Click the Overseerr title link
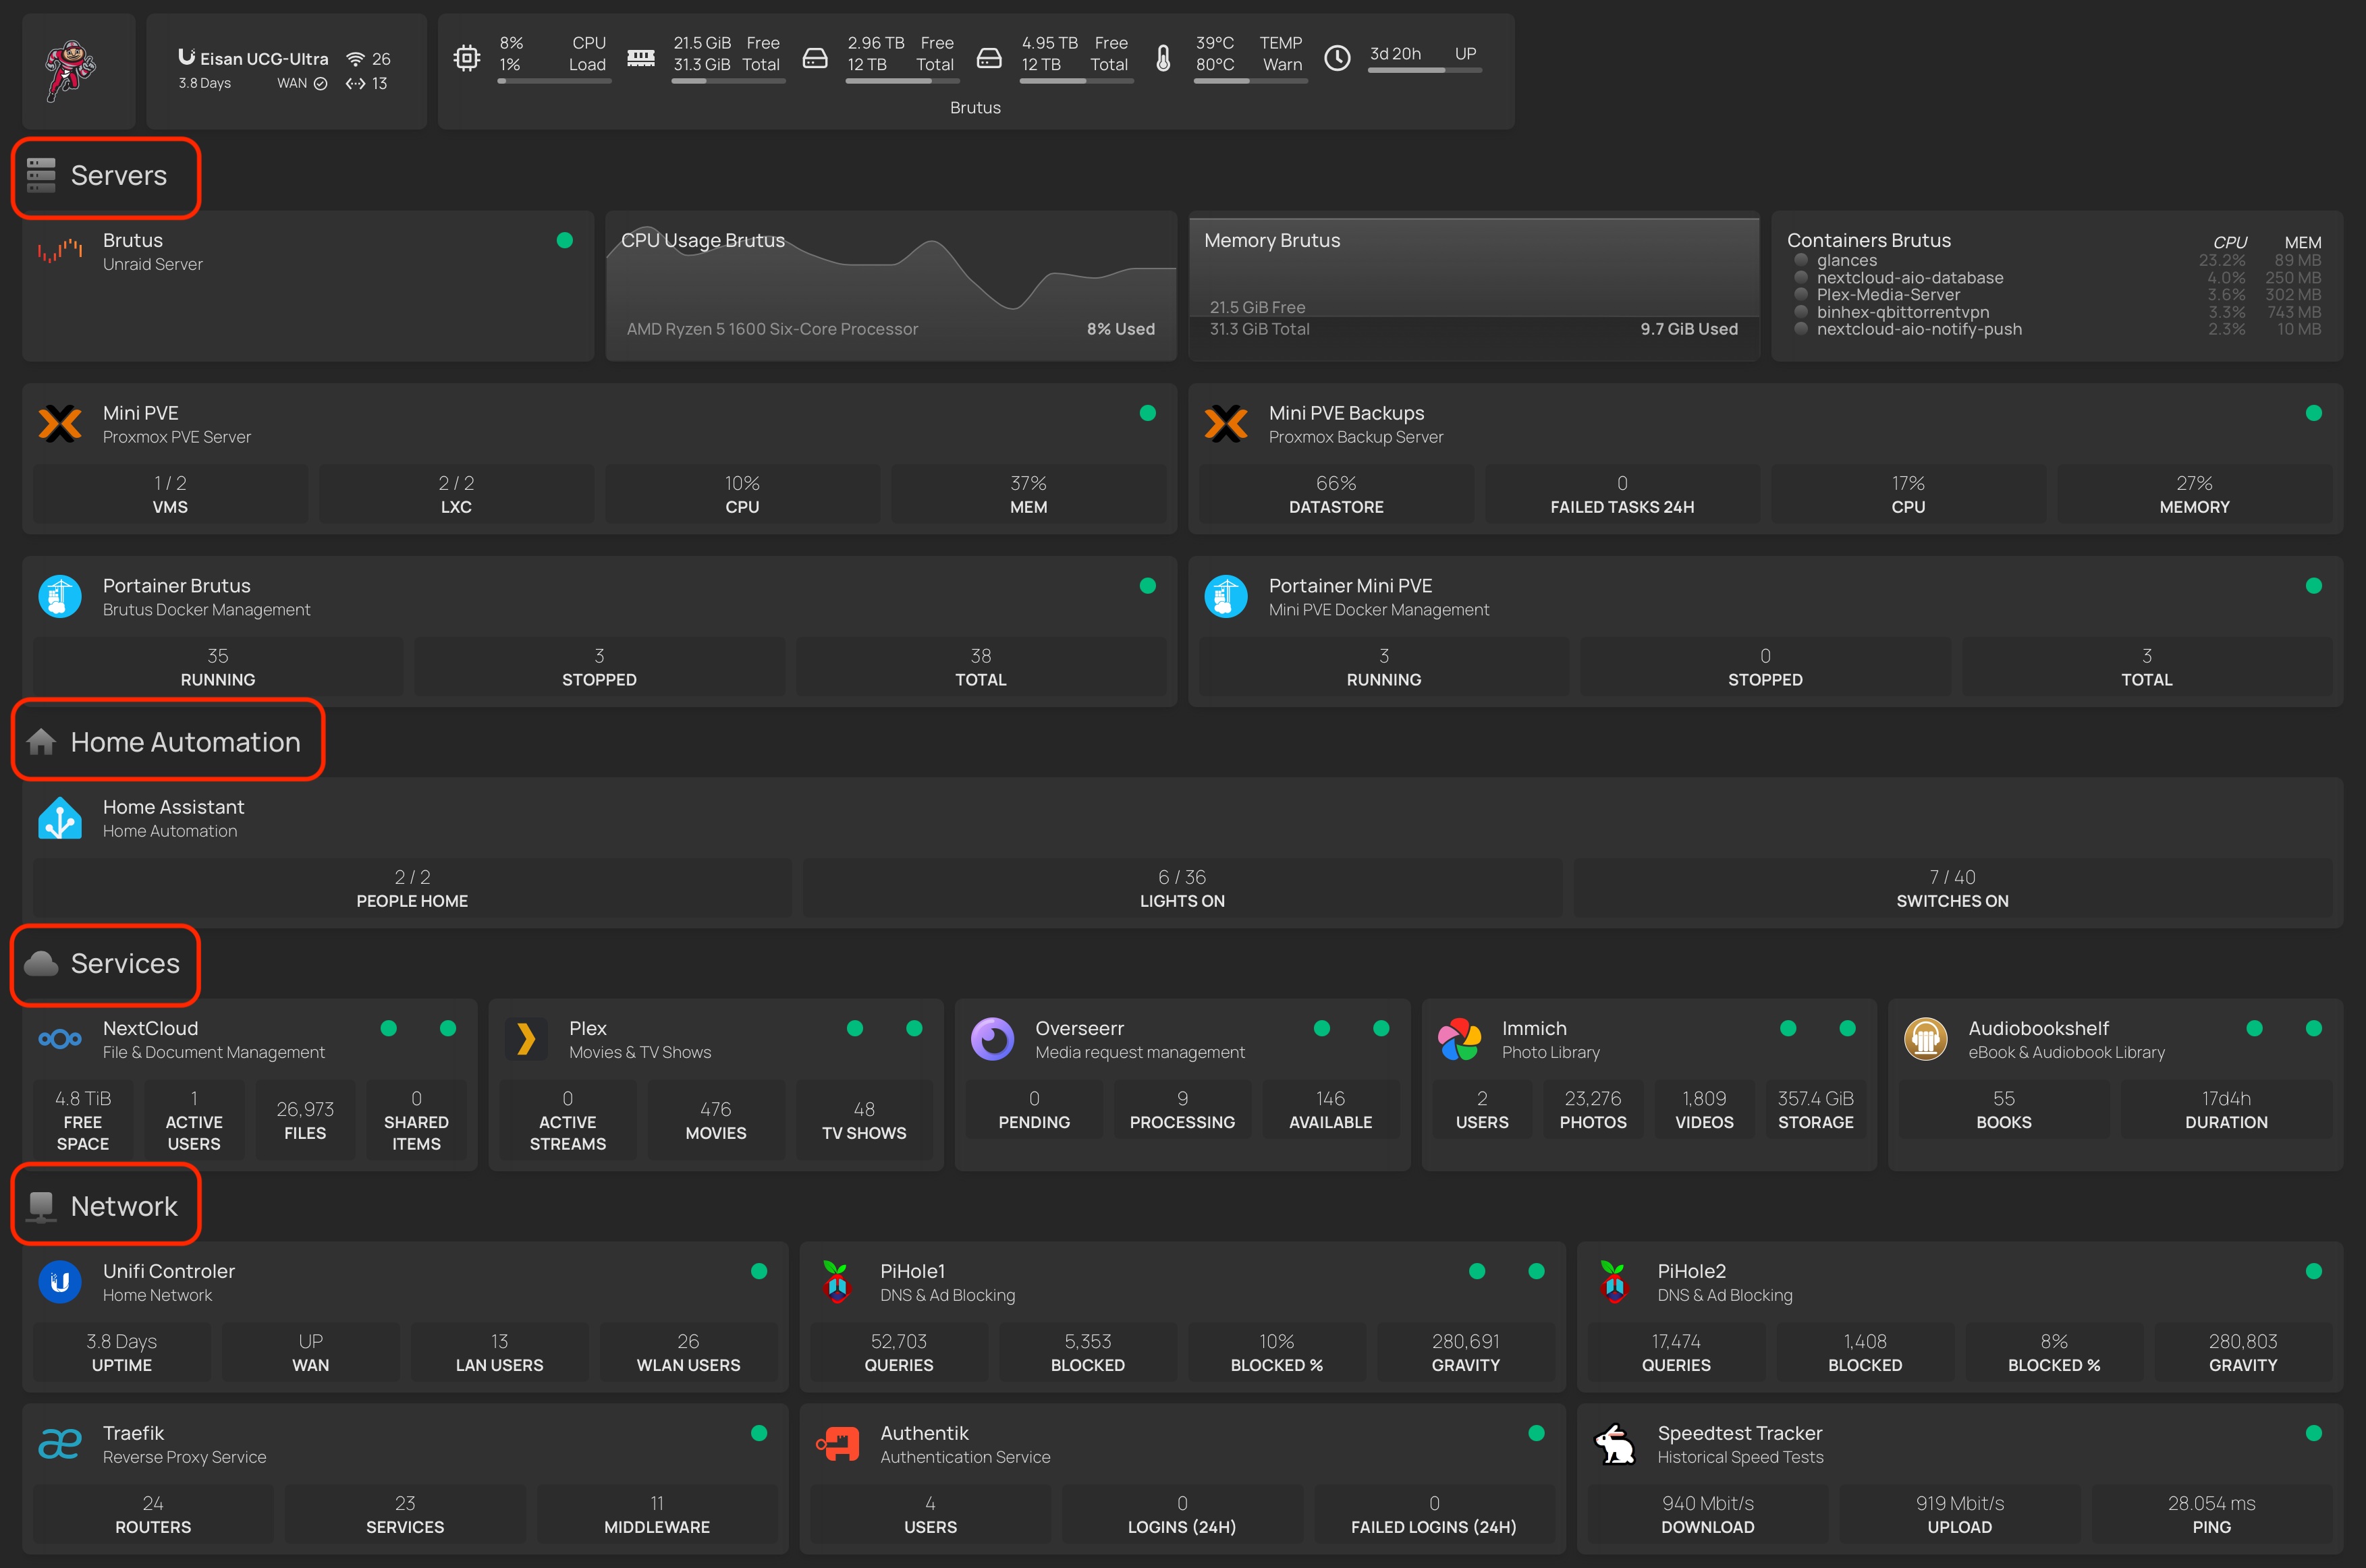 point(1079,1028)
